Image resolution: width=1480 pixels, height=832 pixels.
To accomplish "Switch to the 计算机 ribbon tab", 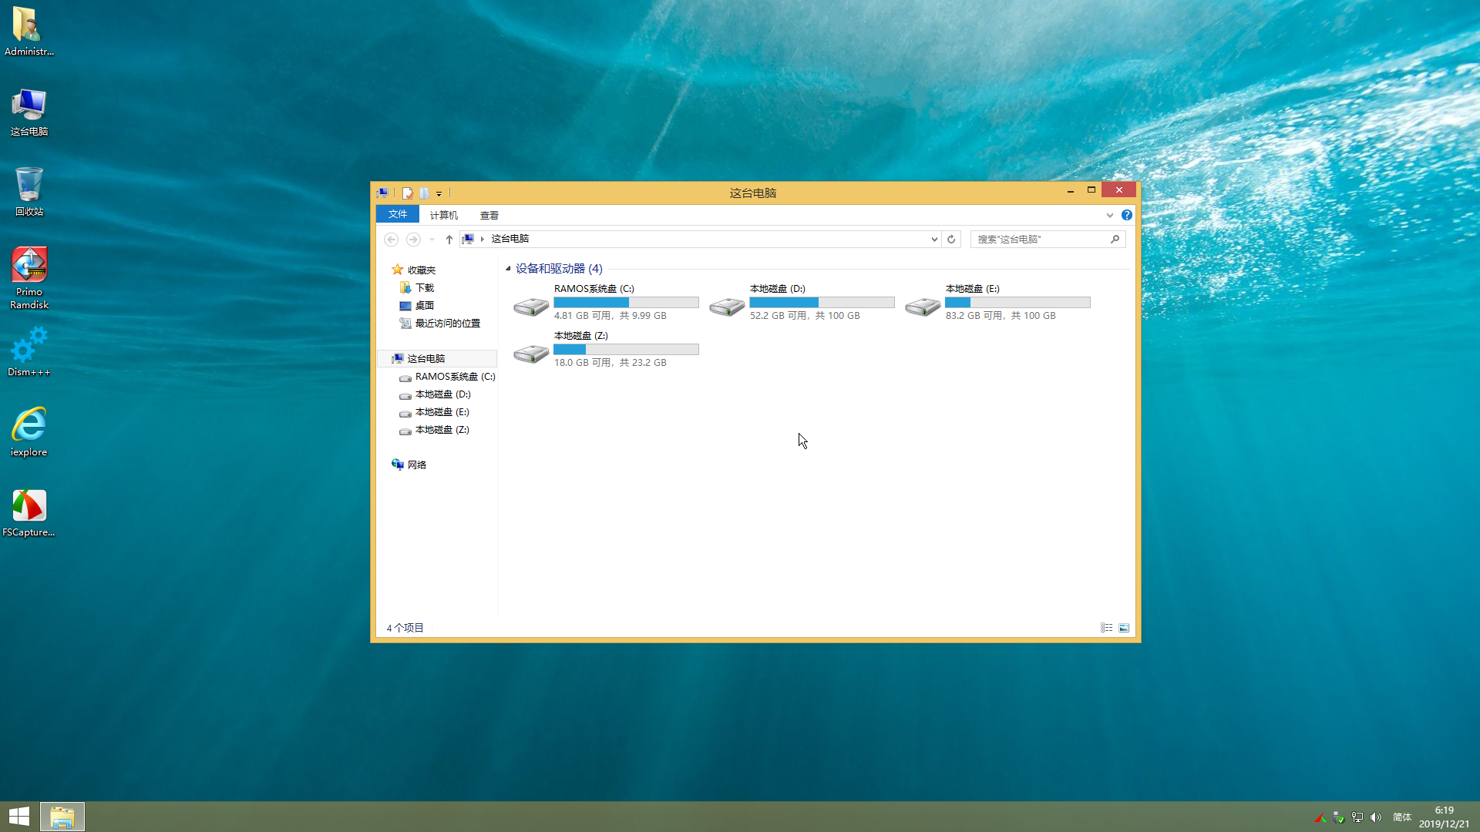I will tap(444, 216).
